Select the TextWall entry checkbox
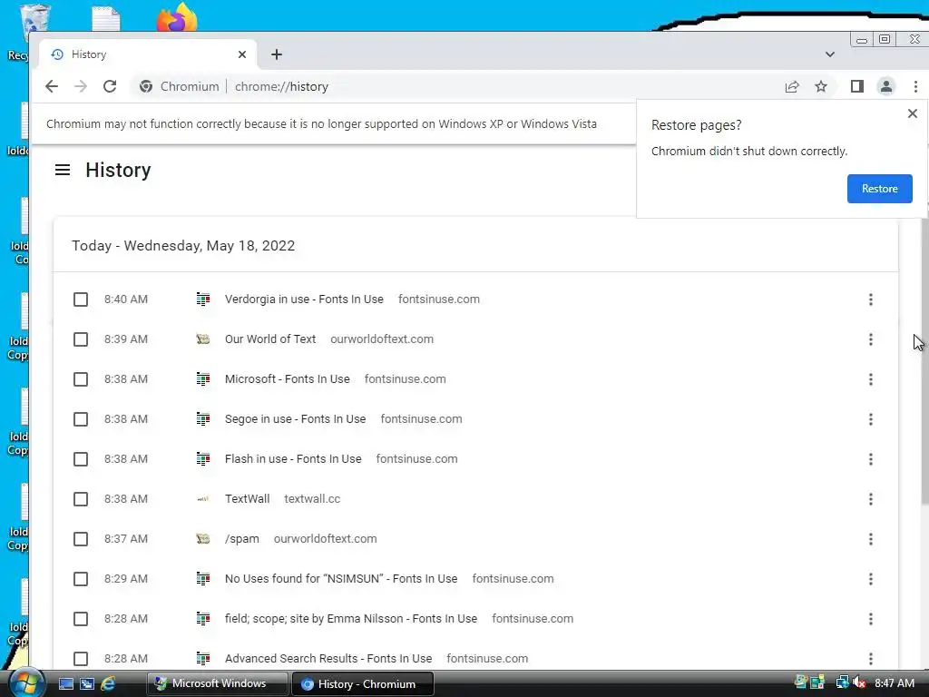929x697 pixels. (81, 499)
